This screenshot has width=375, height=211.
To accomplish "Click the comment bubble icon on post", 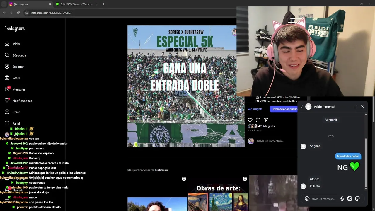I will tap(258, 120).
